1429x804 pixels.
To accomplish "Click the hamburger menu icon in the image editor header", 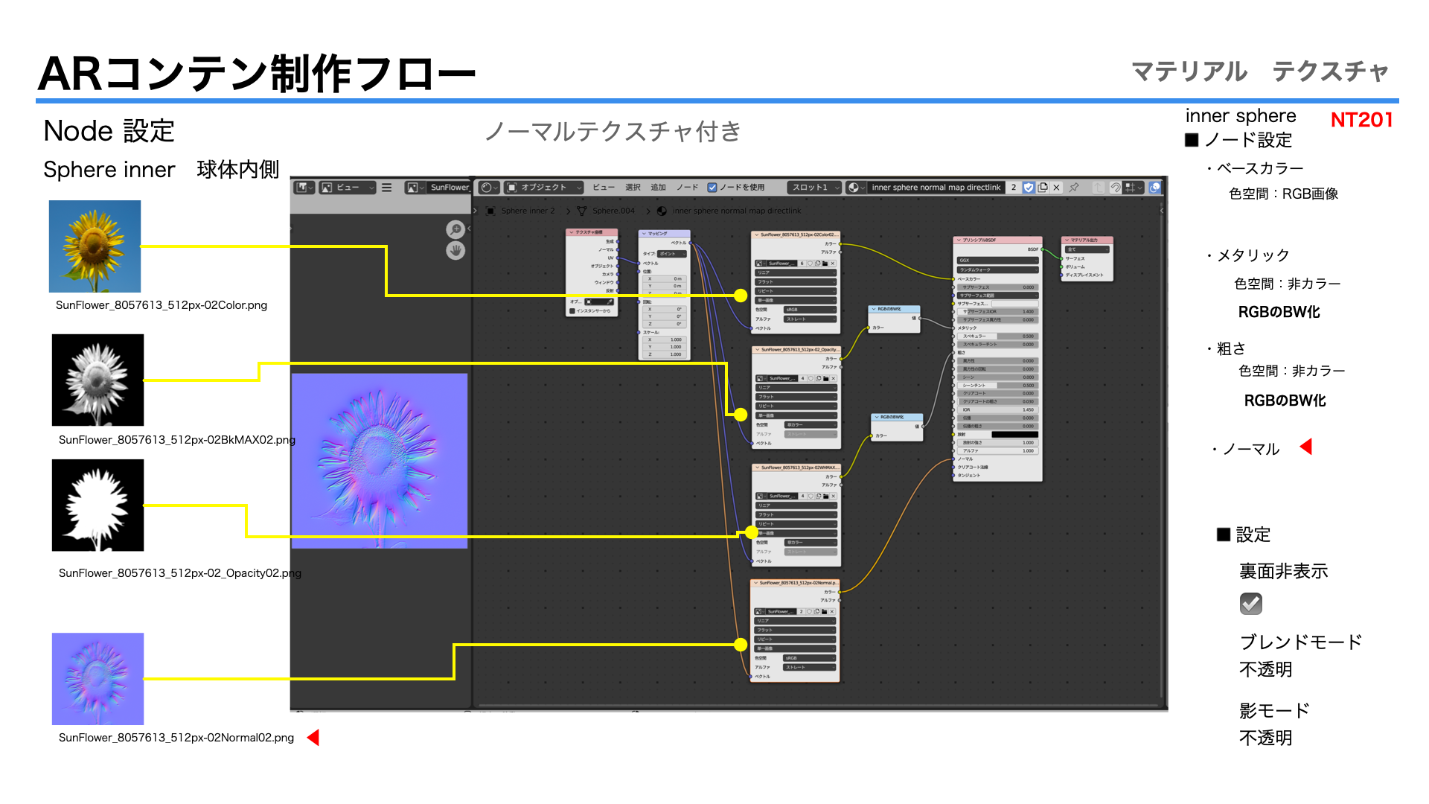I will [x=387, y=188].
